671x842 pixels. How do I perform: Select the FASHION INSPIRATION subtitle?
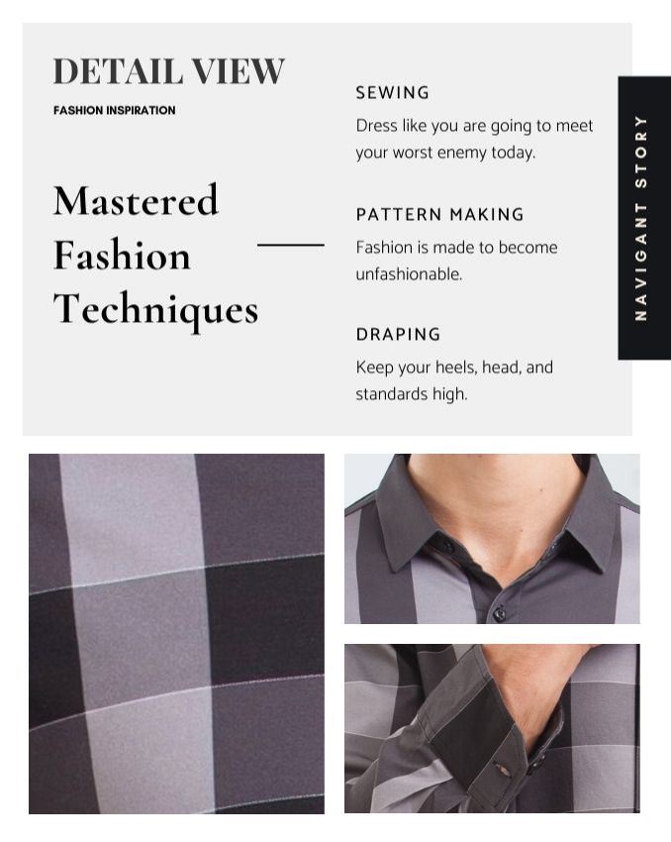[x=114, y=110]
